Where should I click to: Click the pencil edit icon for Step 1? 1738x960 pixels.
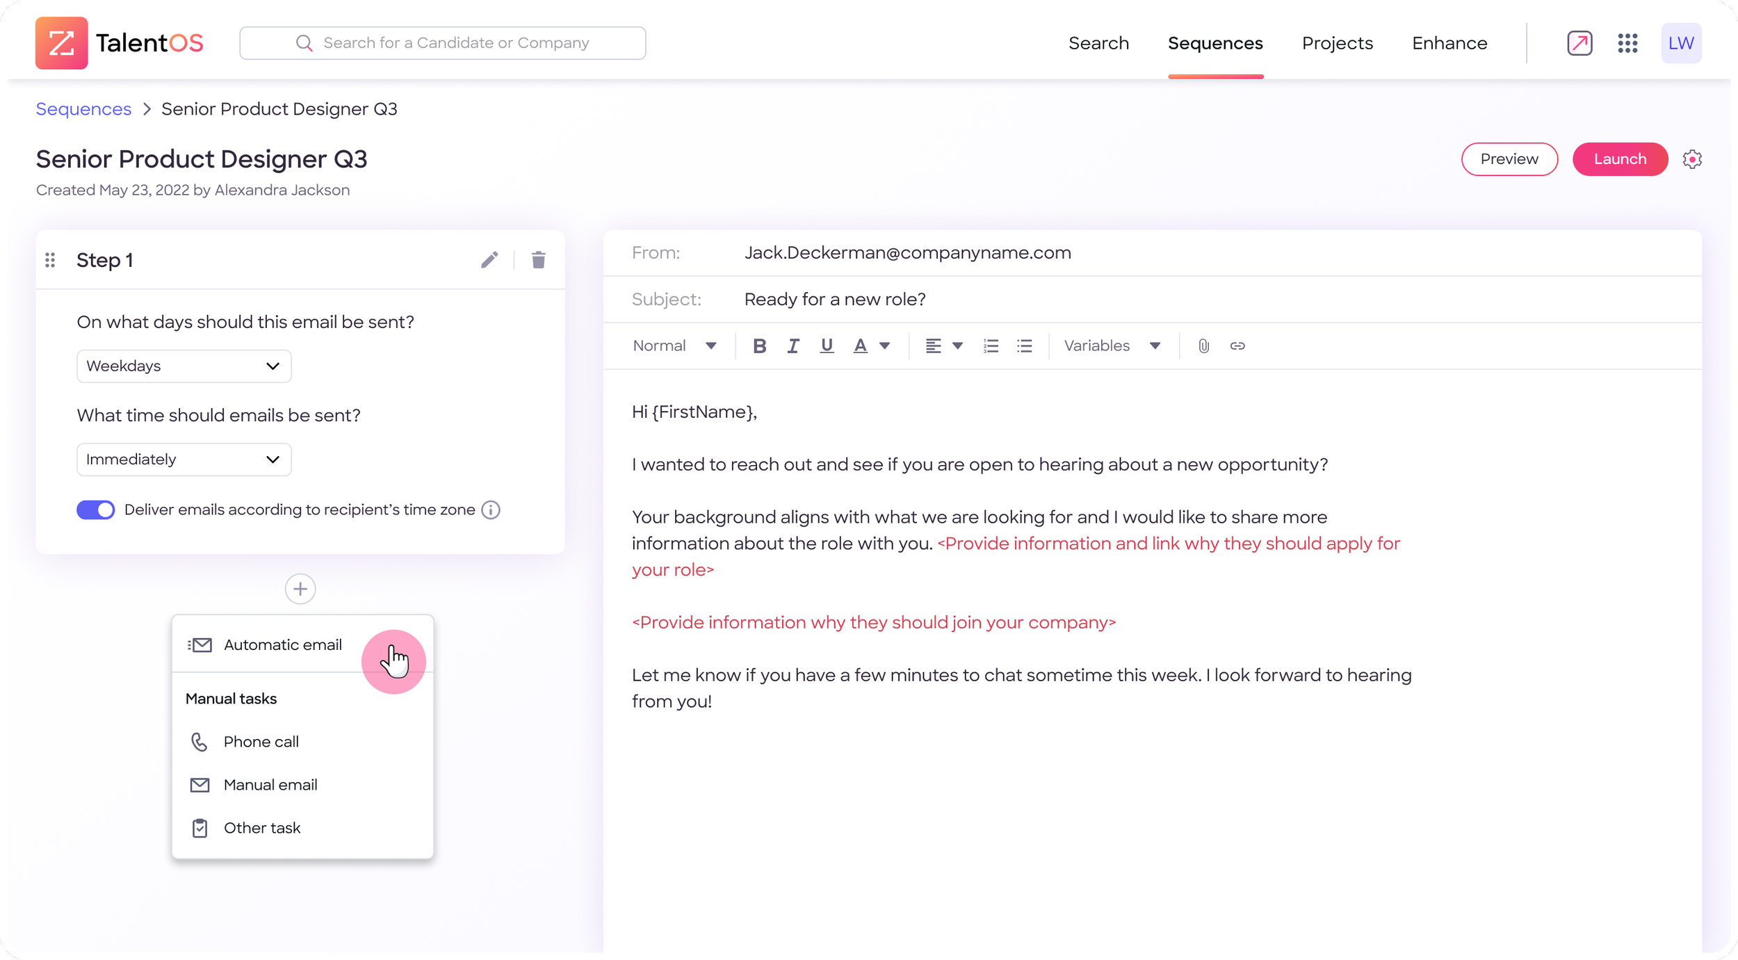click(489, 260)
